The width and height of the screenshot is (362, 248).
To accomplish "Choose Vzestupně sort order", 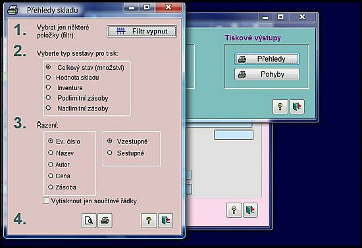I will point(110,141).
